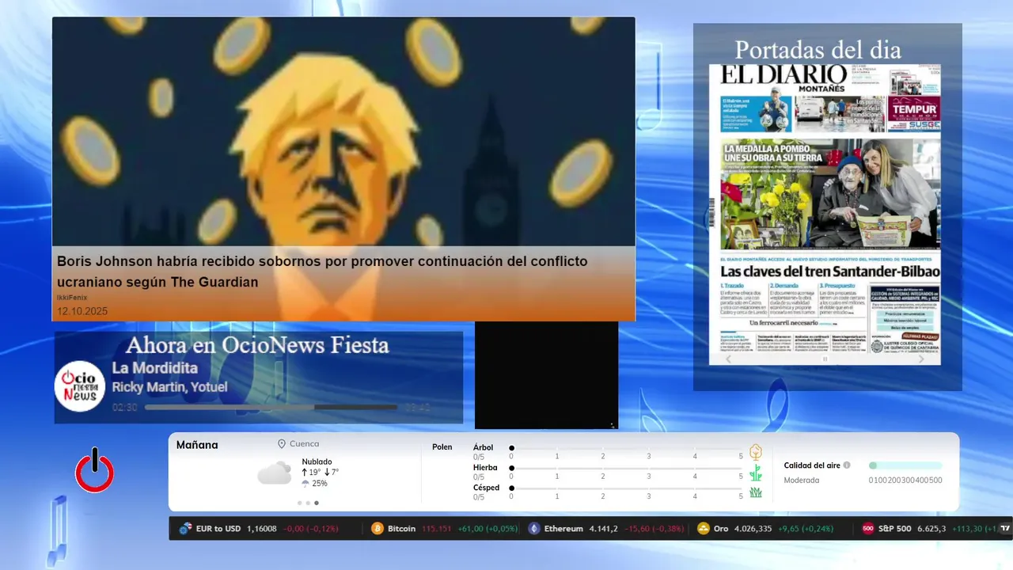Click the Césped pollen level slider
This screenshot has height=570, width=1013.
[626, 488]
